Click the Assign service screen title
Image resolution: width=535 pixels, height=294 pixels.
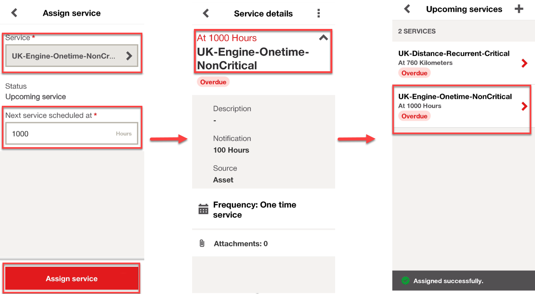[72, 13]
